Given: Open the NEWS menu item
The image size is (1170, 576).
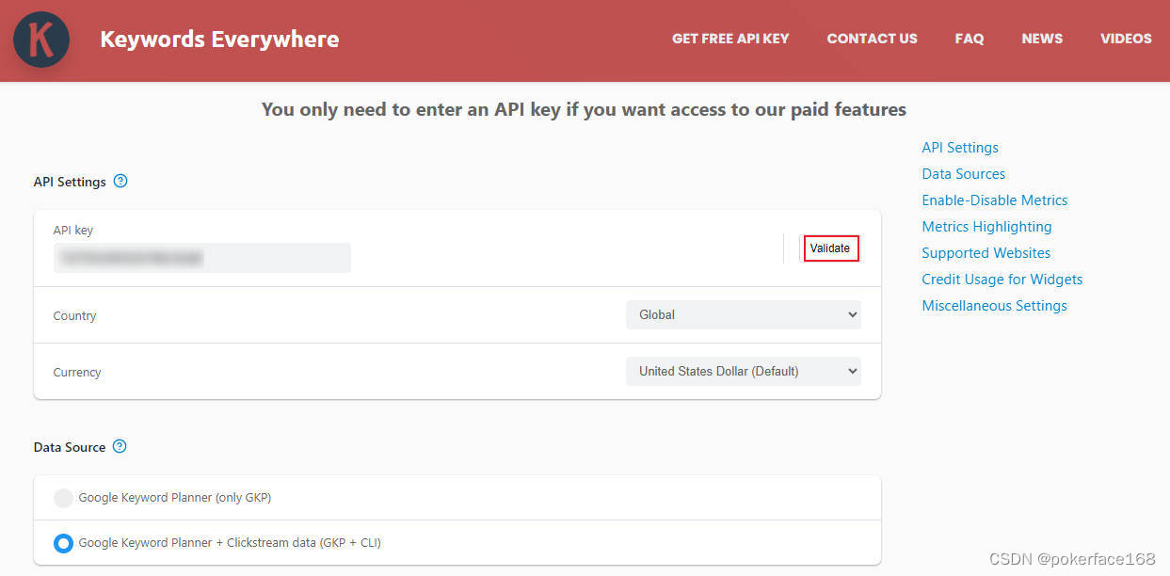Looking at the screenshot, I should pyautogui.click(x=1042, y=39).
